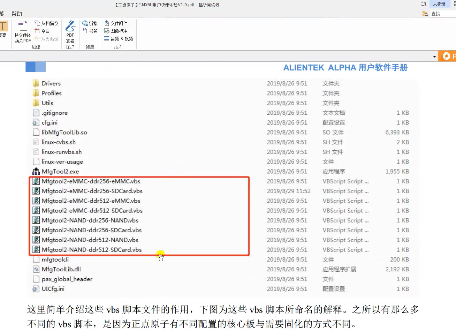Attach a file using 文件附件
Image resolution: width=456 pixels, height=331 pixels.
point(116,23)
